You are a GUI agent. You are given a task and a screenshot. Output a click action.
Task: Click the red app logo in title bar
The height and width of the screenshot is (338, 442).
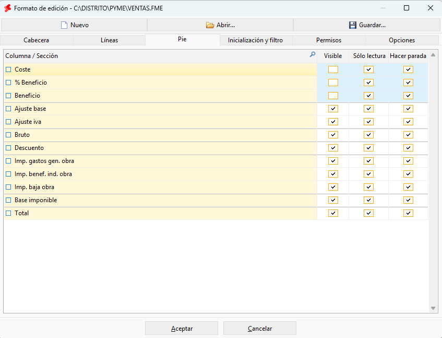click(8, 8)
